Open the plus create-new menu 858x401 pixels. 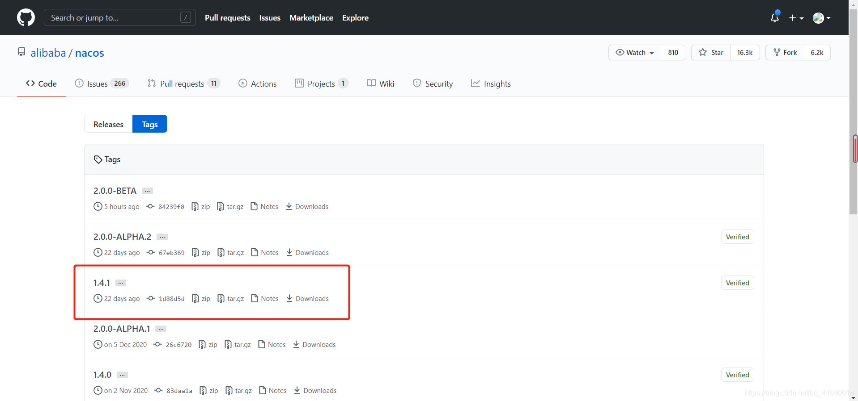pyautogui.click(x=796, y=18)
